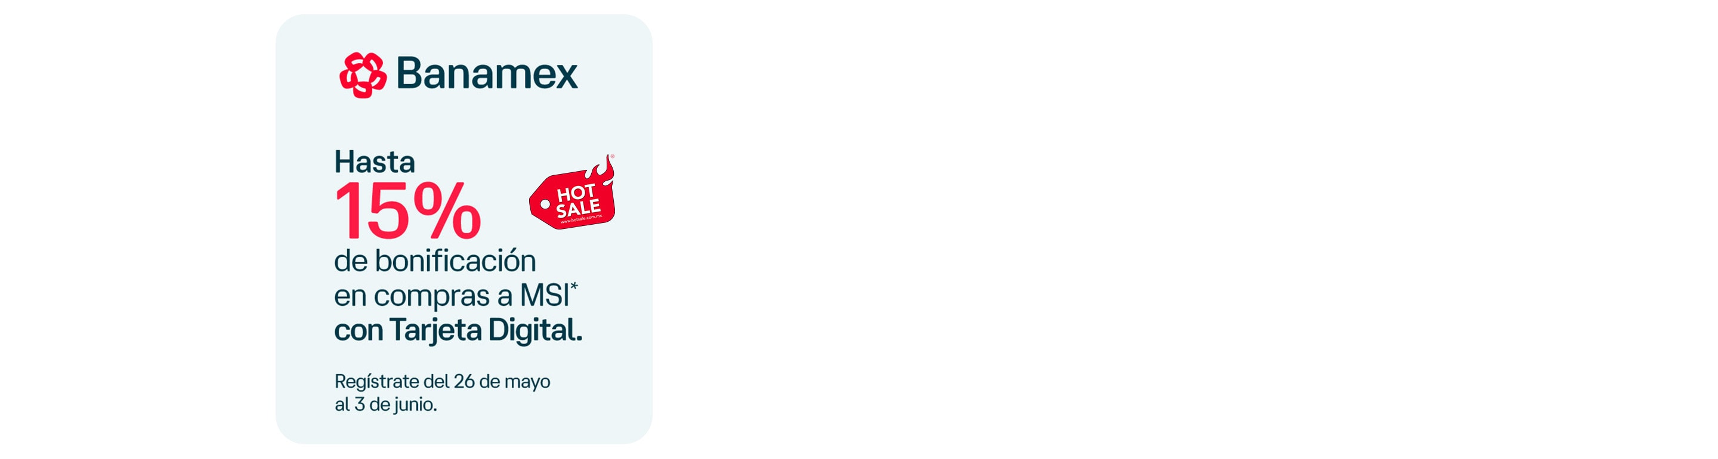Click the Banamex wordmark text
Image resolution: width=1718 pixels, height=459 pixels.
click(x=487, y=73)
